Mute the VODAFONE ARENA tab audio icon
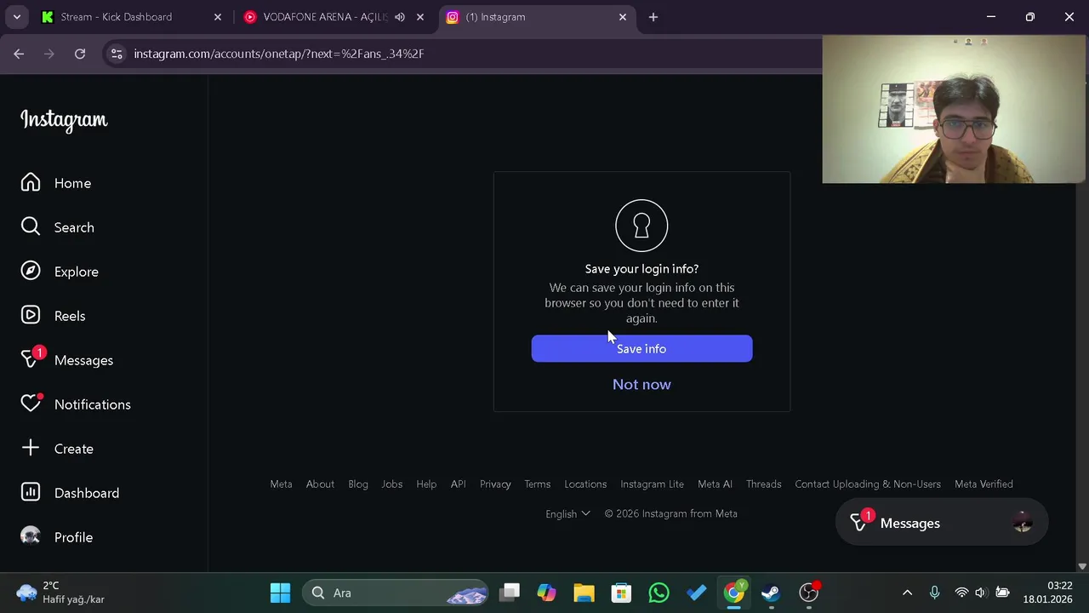This screenshot has width=1089, height=613. [x=400, y=17]
